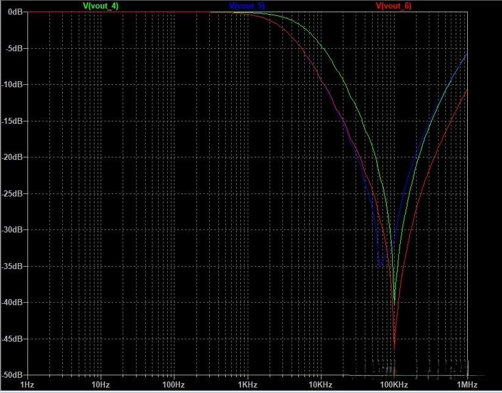Screen dimensions: 502x393
Task: Click the 10KHz frequency axis label
Action: click(320, 385)
